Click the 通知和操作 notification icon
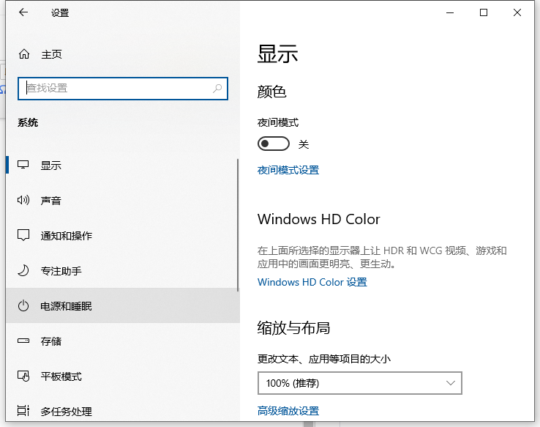Screen dimensions: 540x427 point(23,236)
